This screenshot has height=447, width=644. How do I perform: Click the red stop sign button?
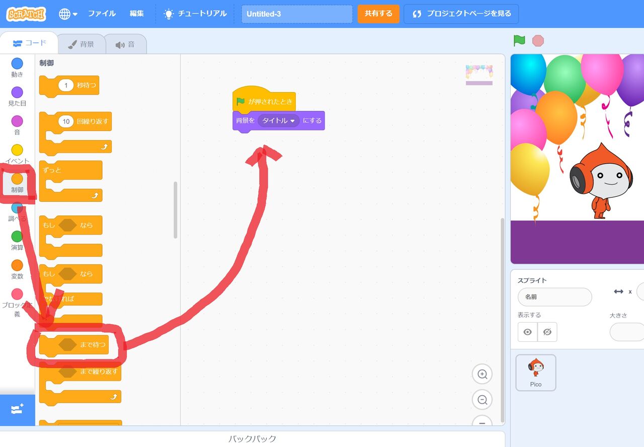[538, 41]
